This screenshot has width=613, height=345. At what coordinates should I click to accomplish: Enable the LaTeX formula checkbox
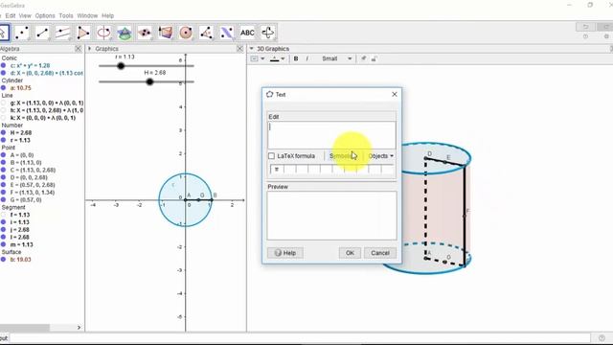(271, 156)
